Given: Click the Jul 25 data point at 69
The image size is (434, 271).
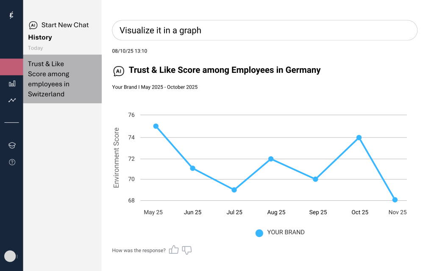Looking at the screenshot, I should pos(234,190).
